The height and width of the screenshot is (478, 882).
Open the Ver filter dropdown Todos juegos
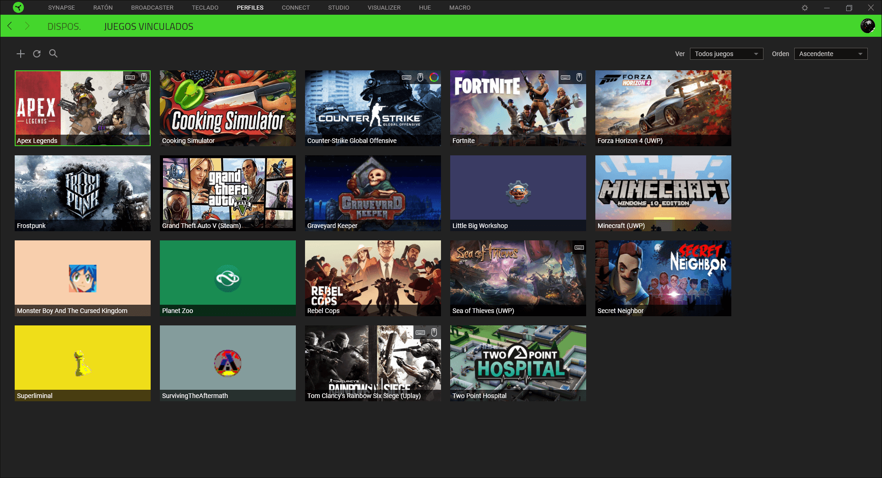[x=726, y=54]
